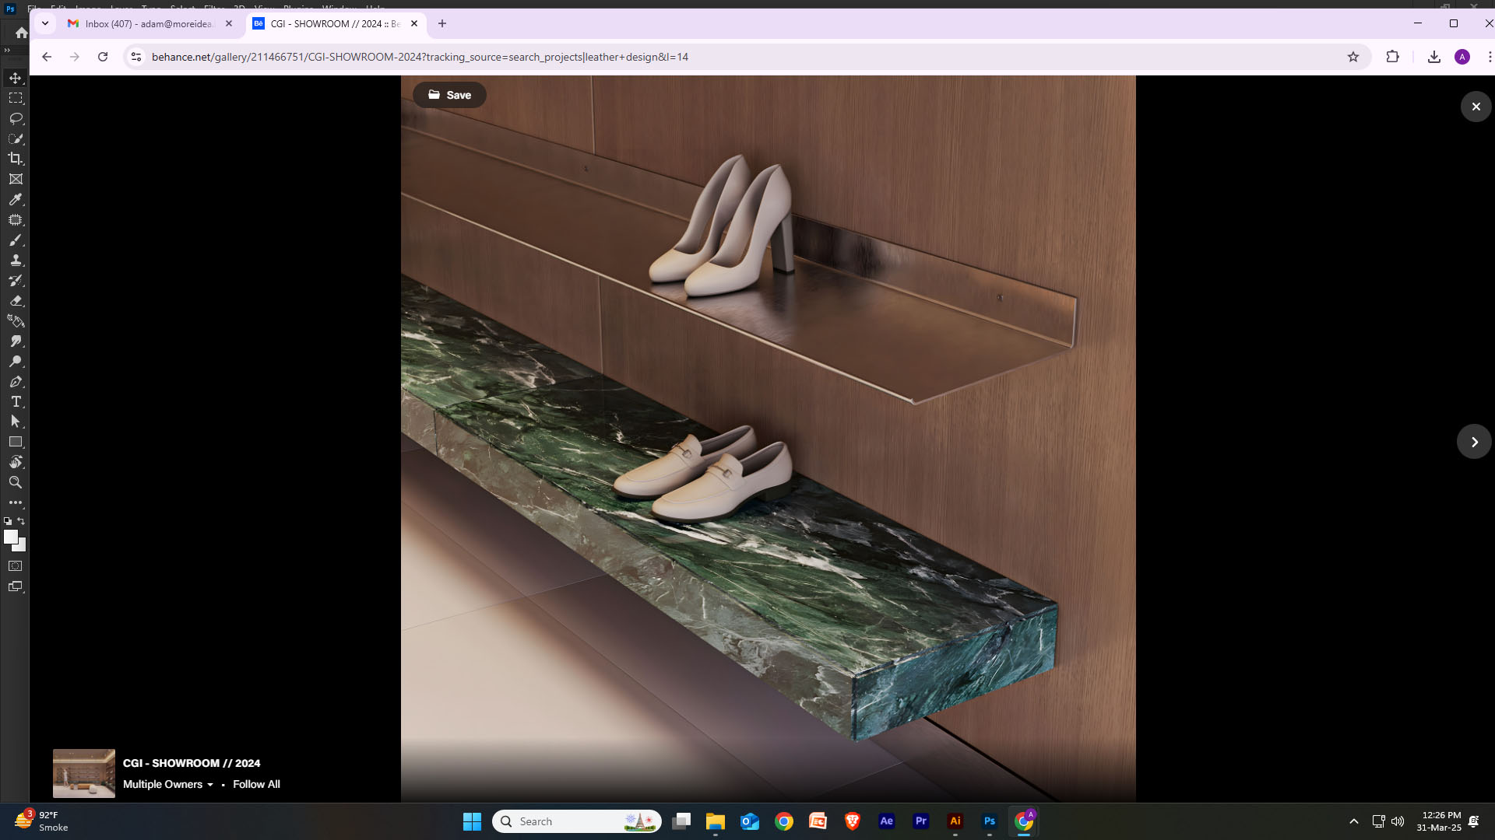This screenshot has height=840, width=1495.
Task: Save the project image to moodboard
Action: point(449,95)
